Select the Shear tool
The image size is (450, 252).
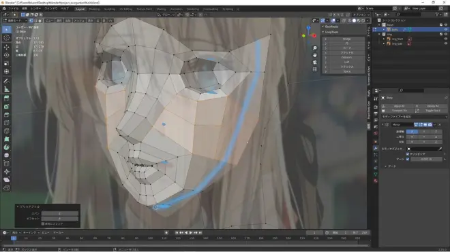tap(7, 180)
